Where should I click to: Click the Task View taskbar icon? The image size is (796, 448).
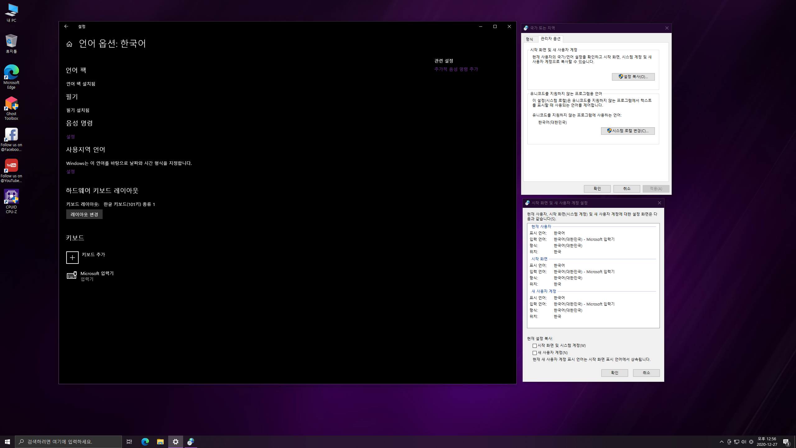129,441
